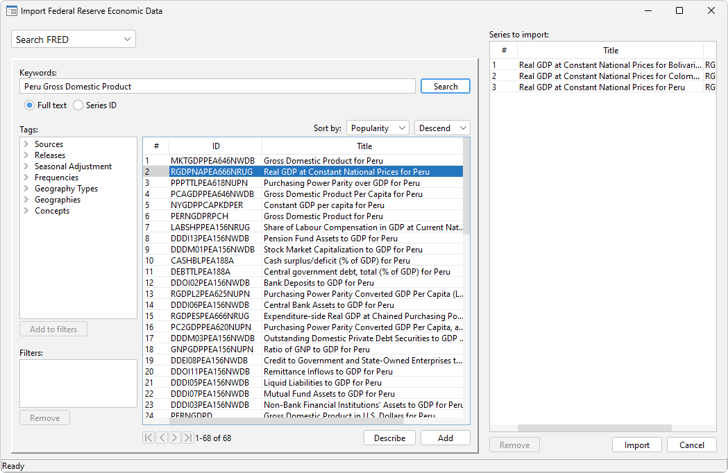Go to next page of results

pyautogui.click(x=175, y=438)
